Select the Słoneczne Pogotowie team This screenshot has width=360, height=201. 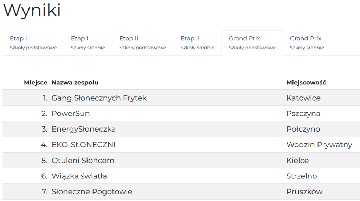92,192
